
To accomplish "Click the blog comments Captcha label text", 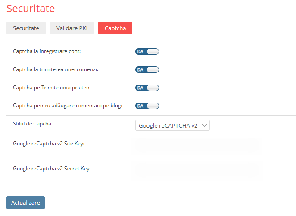I will click(x=68, y=106).
